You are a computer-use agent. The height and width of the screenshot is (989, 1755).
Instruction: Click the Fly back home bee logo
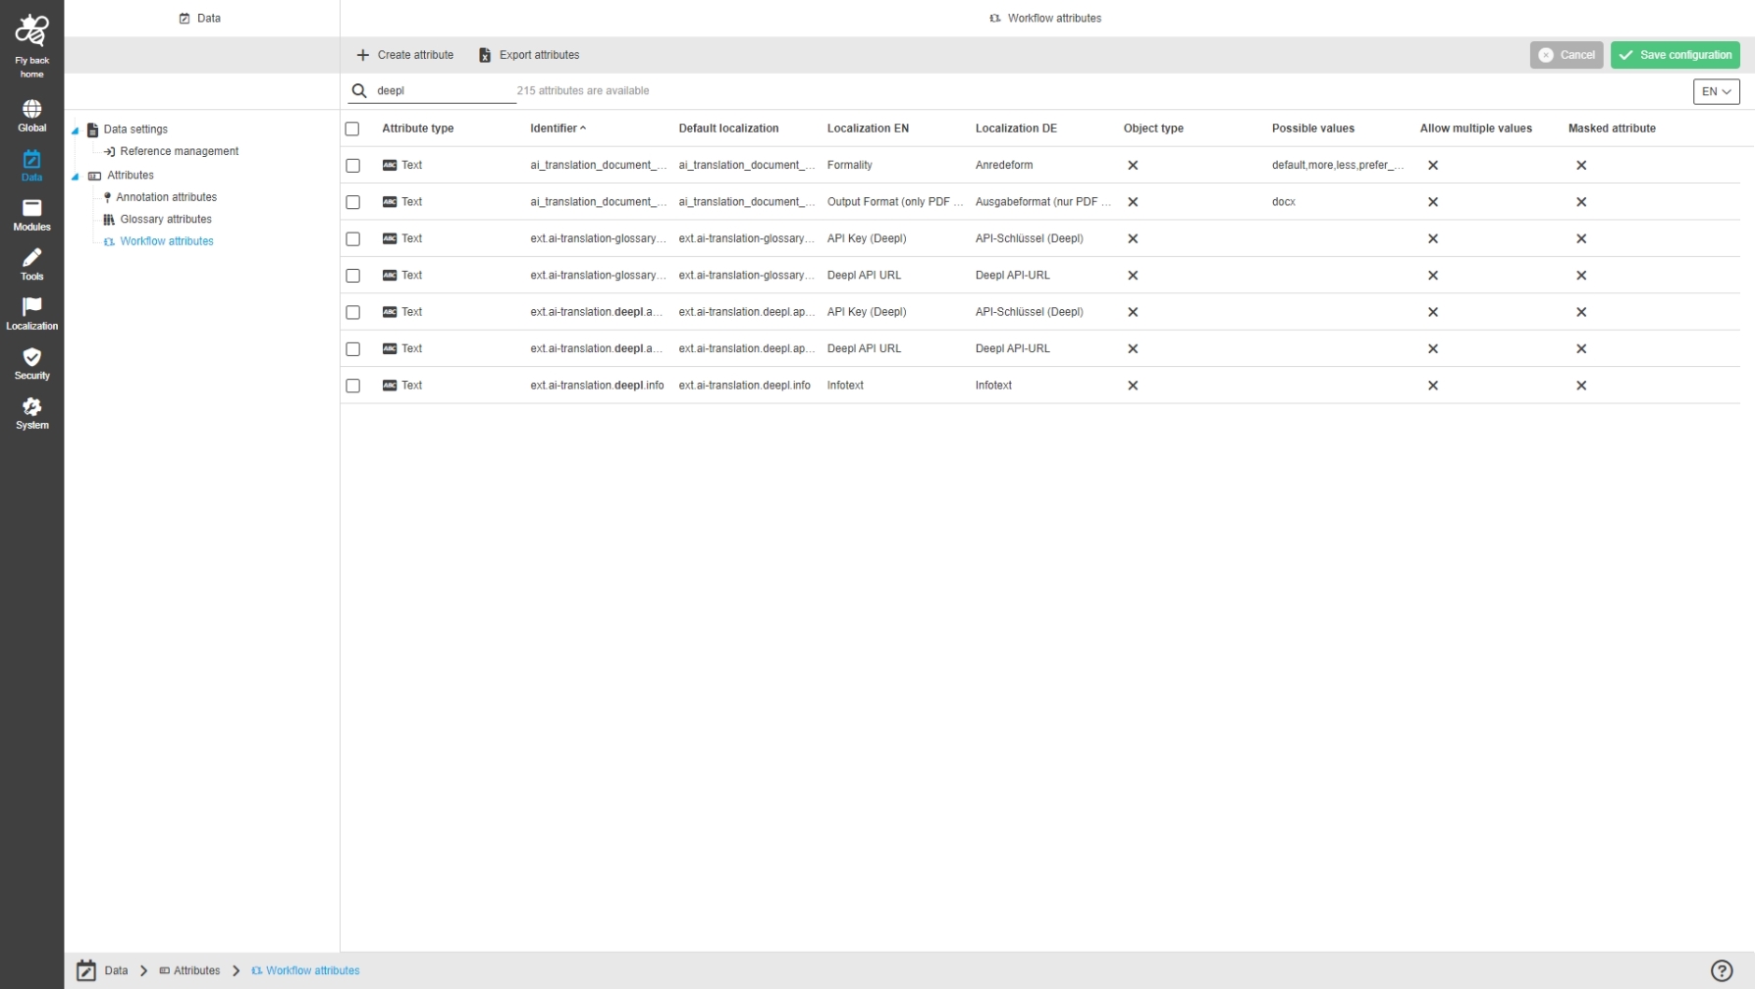coord(31,29)
